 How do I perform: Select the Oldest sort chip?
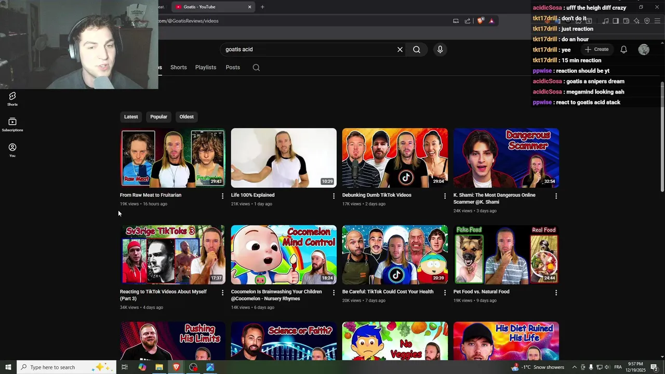[x=187, y=117]
